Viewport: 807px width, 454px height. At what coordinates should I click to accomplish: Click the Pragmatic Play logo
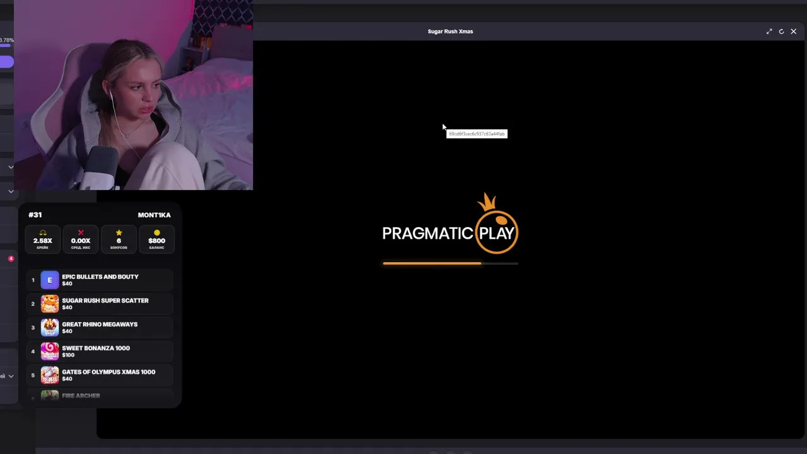coord(450,224)
